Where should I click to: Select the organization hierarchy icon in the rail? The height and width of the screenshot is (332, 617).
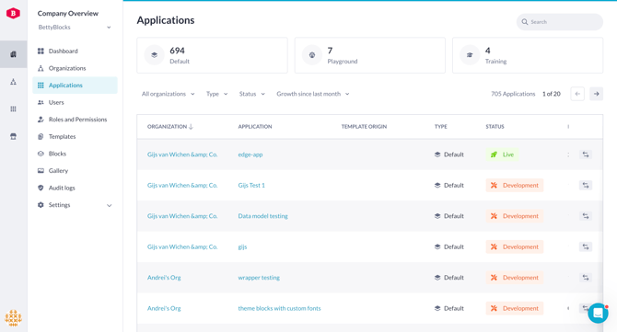tap(14, 82)
